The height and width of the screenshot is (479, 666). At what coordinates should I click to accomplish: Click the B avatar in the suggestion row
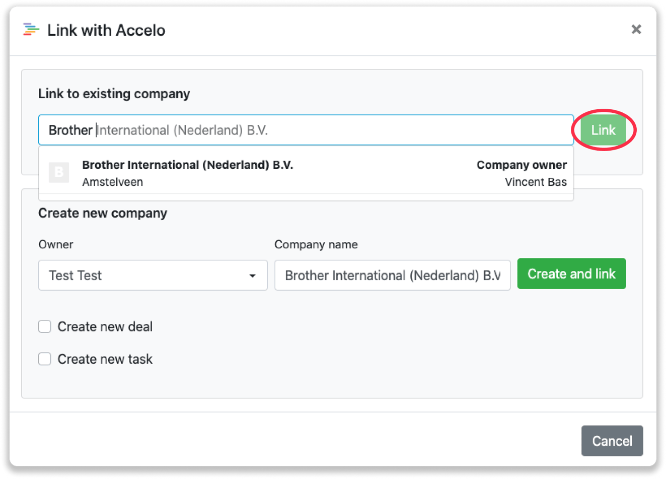click(x=59, y=172)
